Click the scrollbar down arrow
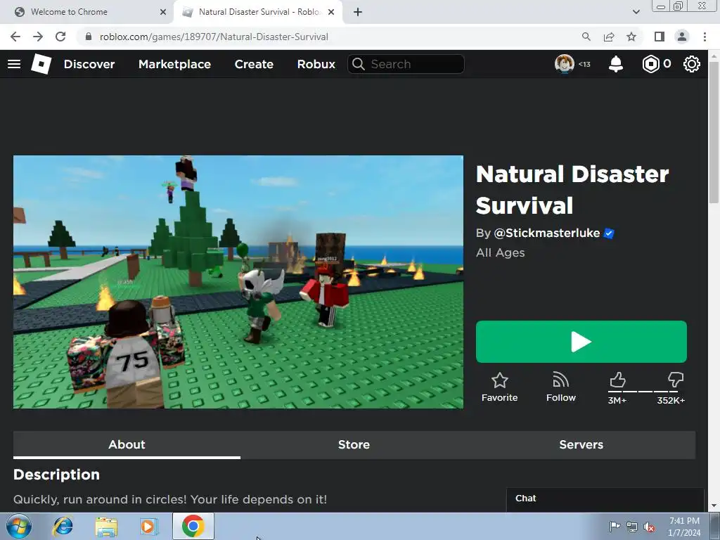720x540 pixels. pyautogui.click(x=714, y=506)
